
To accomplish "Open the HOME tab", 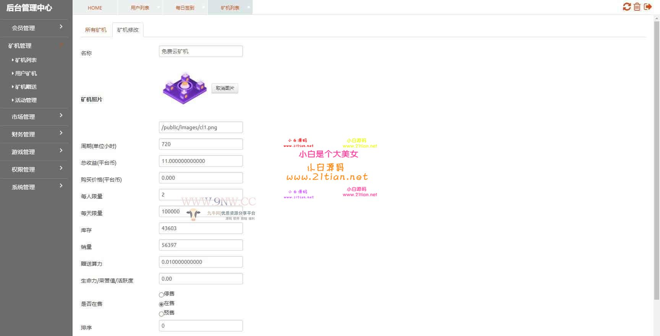I will (x=95, y=8).
